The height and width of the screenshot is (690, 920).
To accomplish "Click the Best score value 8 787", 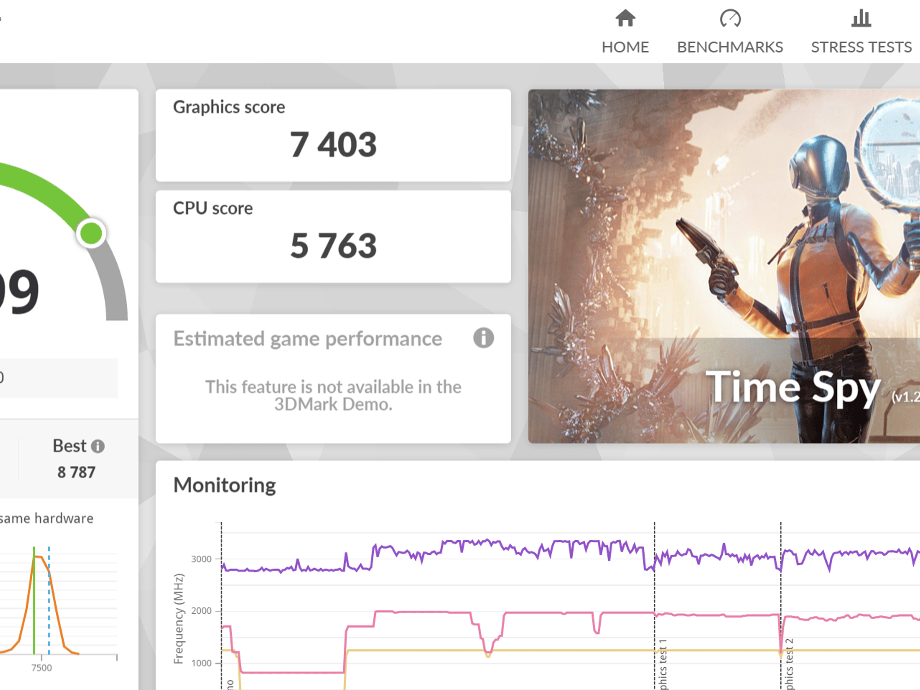I will 76,472.
